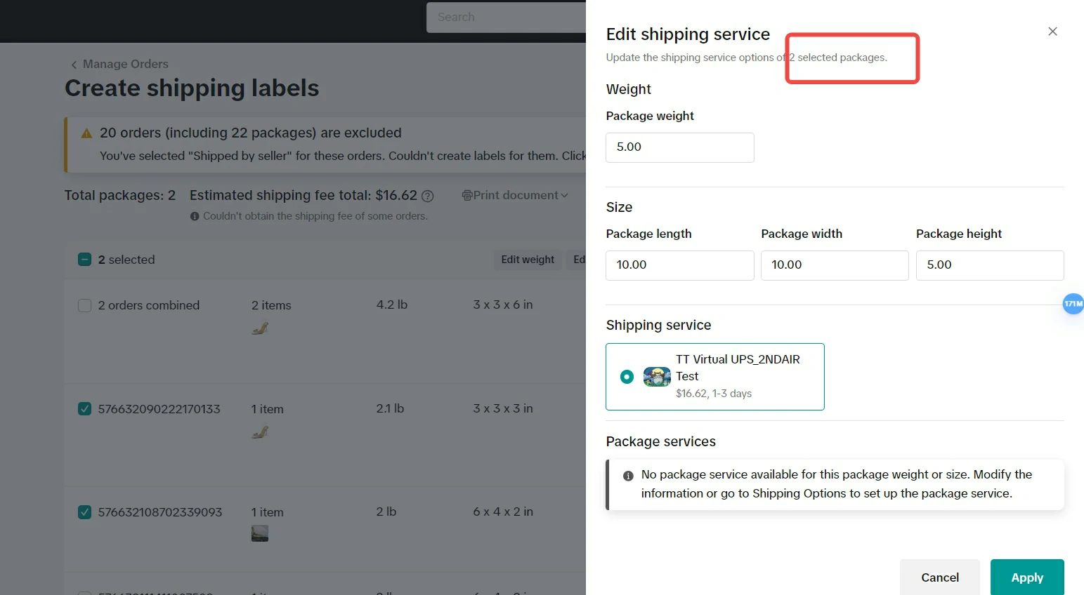Click the TT Virtual UPS service logo
Screen dimensions: 1084x595
[x=657, y=377]
